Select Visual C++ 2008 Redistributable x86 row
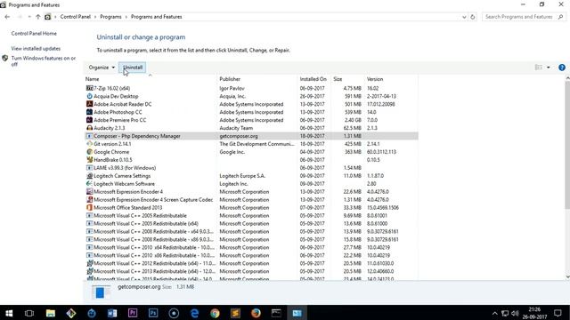This screenshot has height=320, width=570. (251, 240)
